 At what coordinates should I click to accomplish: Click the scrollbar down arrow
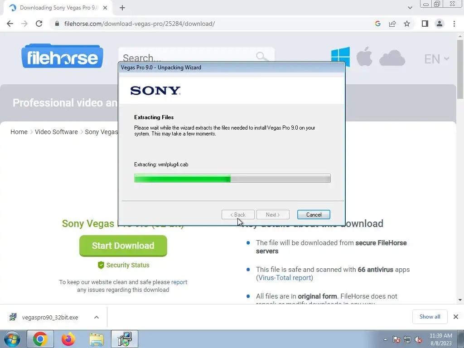coord(460,300)
